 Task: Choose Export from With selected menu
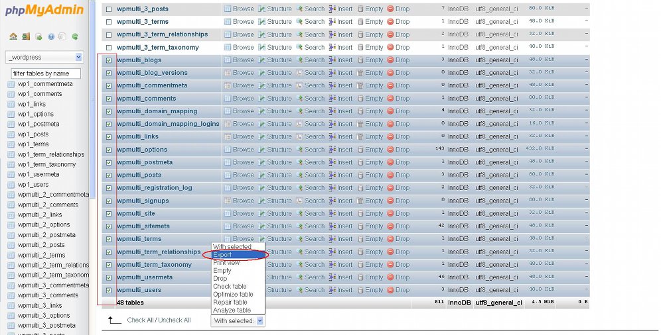(x=238, y=255)
